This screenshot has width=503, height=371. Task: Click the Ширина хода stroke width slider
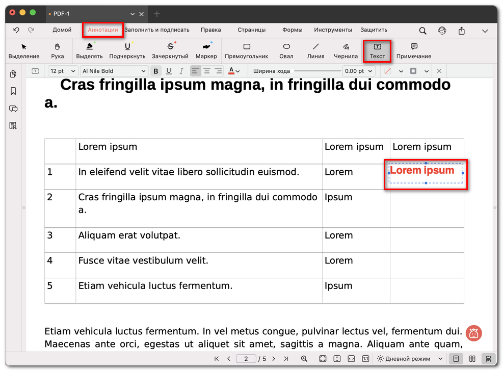pyautogui.click(x=317, y=71)
